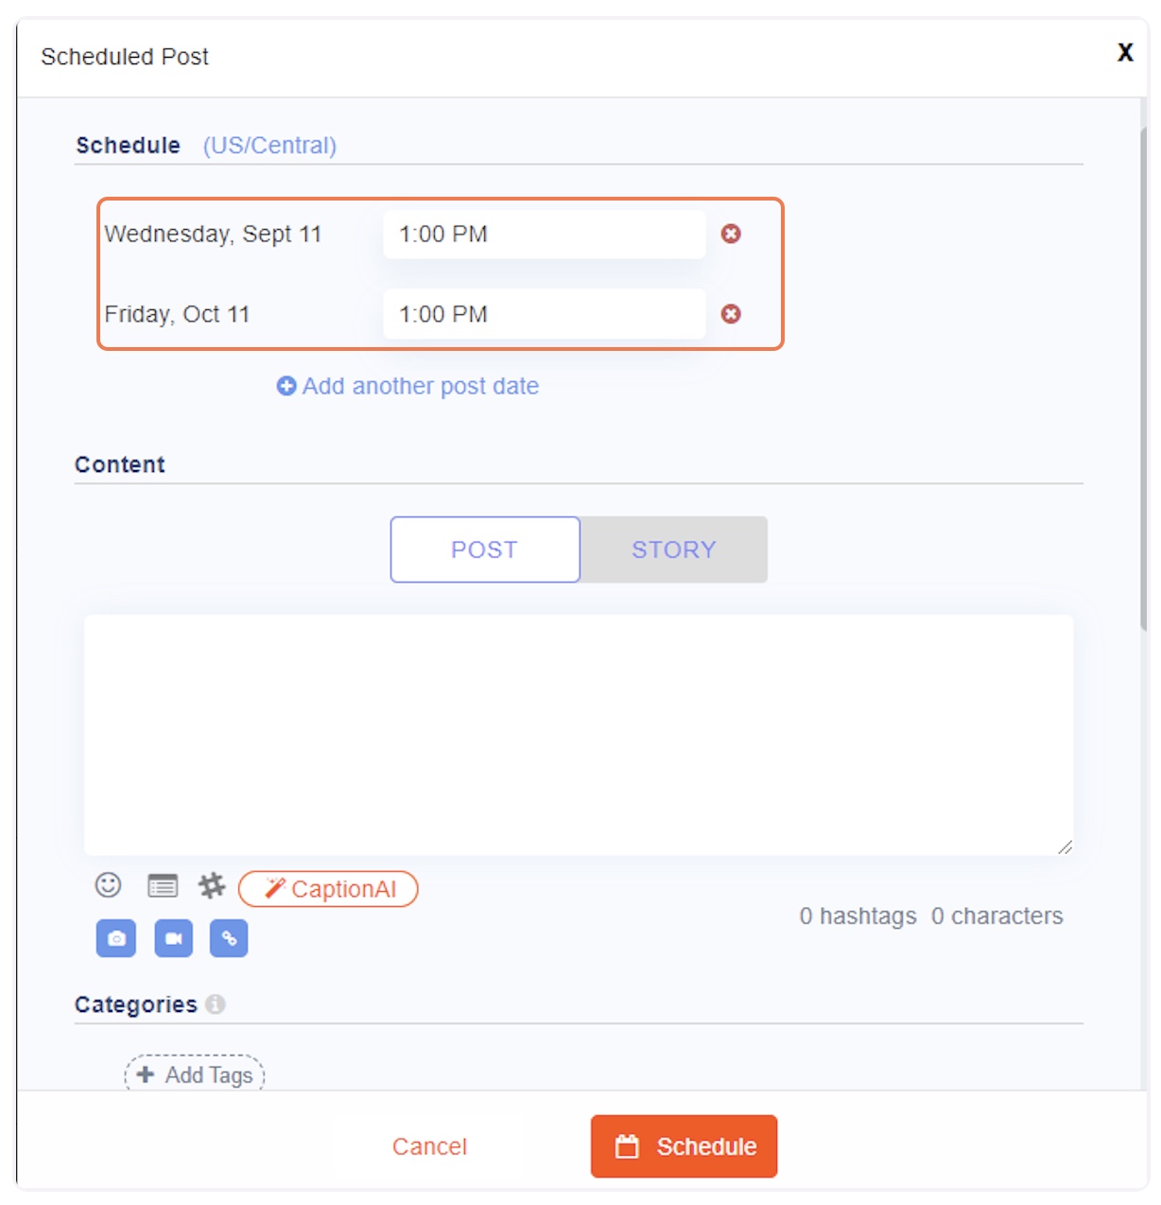Click the orange Schedule button
This screenshot has height=1205, width=1161.
(684, 1146)
